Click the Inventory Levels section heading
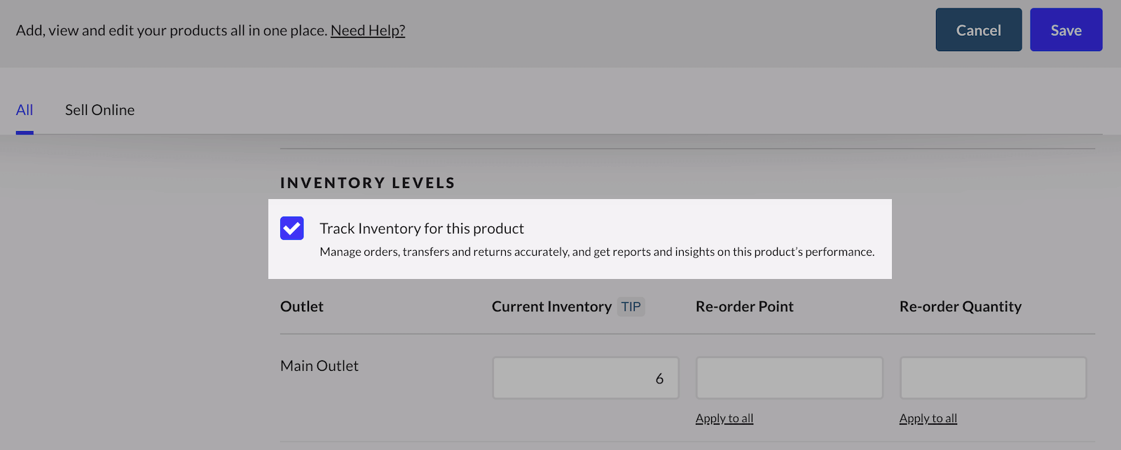 368,183
